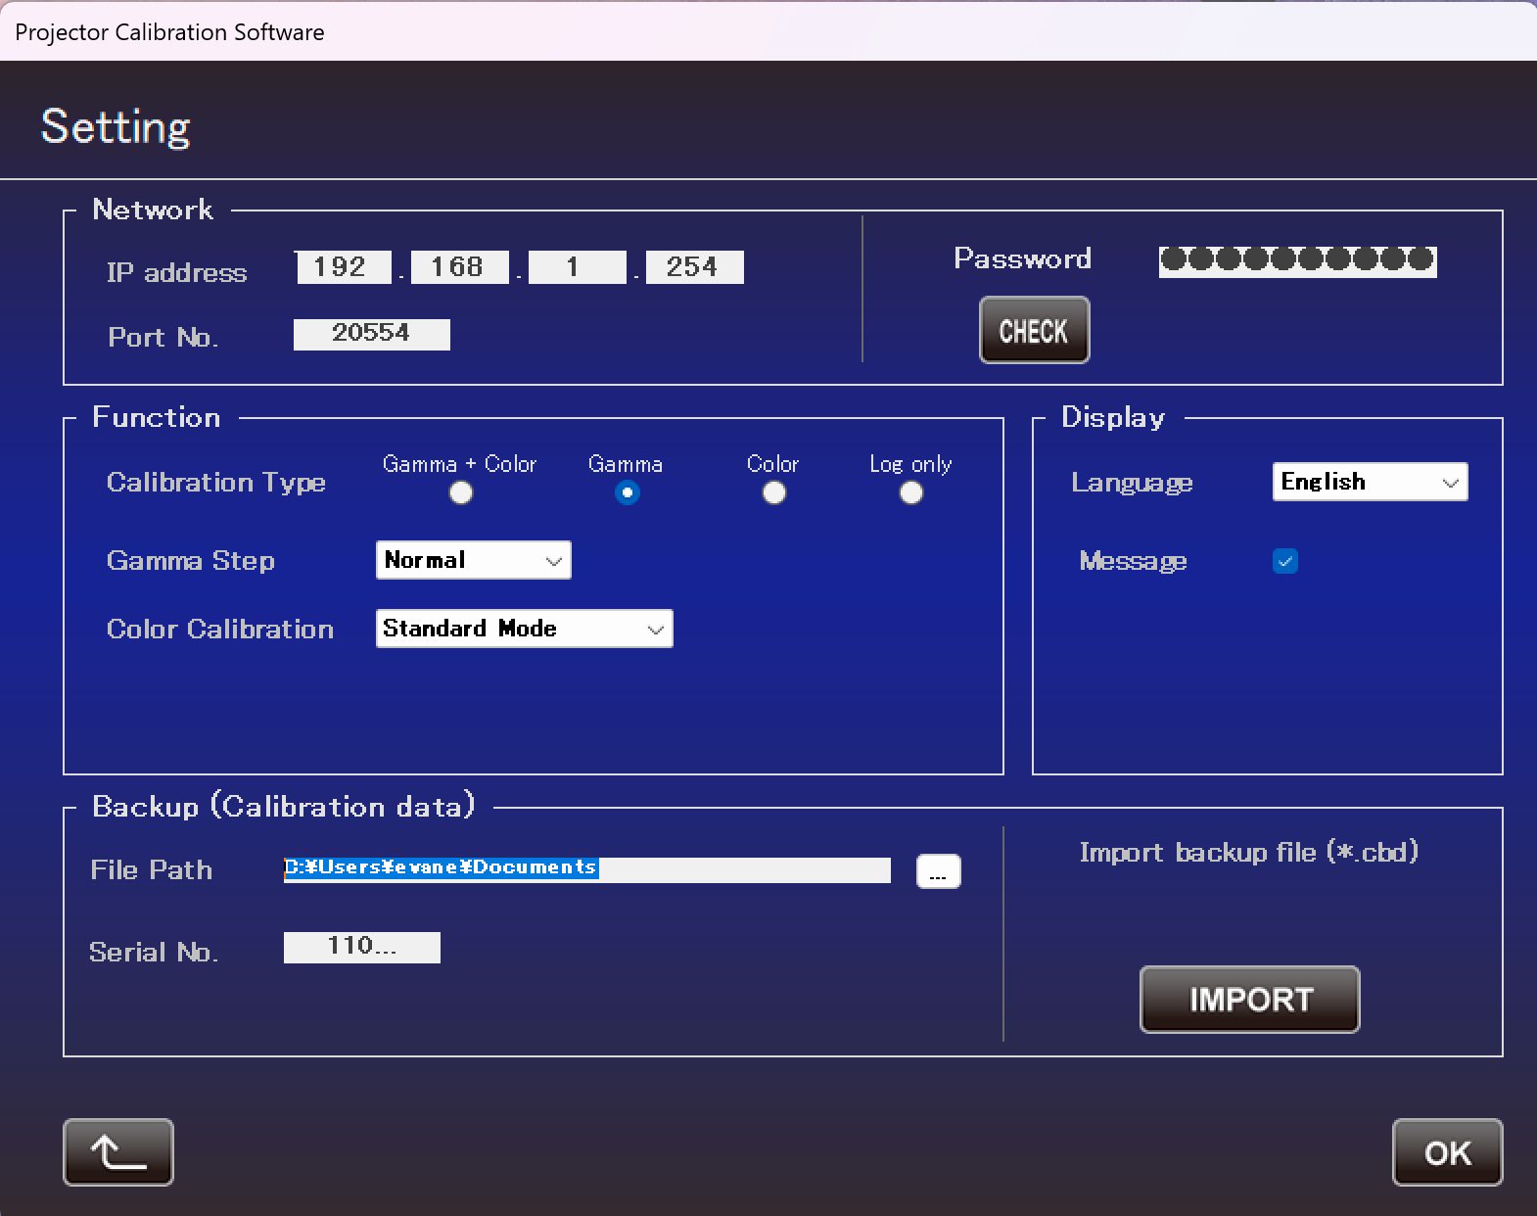The width and height of the screenshot is (1537, 1216).
Task: Click IP address first octet field 192
Action: [x=343, y=267]
